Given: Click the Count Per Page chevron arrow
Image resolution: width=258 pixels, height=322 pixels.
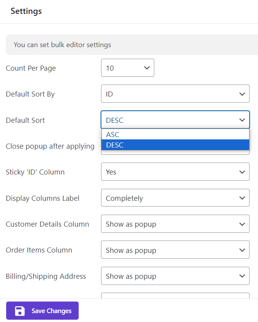Looking at the screenshot, I should click(147, 68).
